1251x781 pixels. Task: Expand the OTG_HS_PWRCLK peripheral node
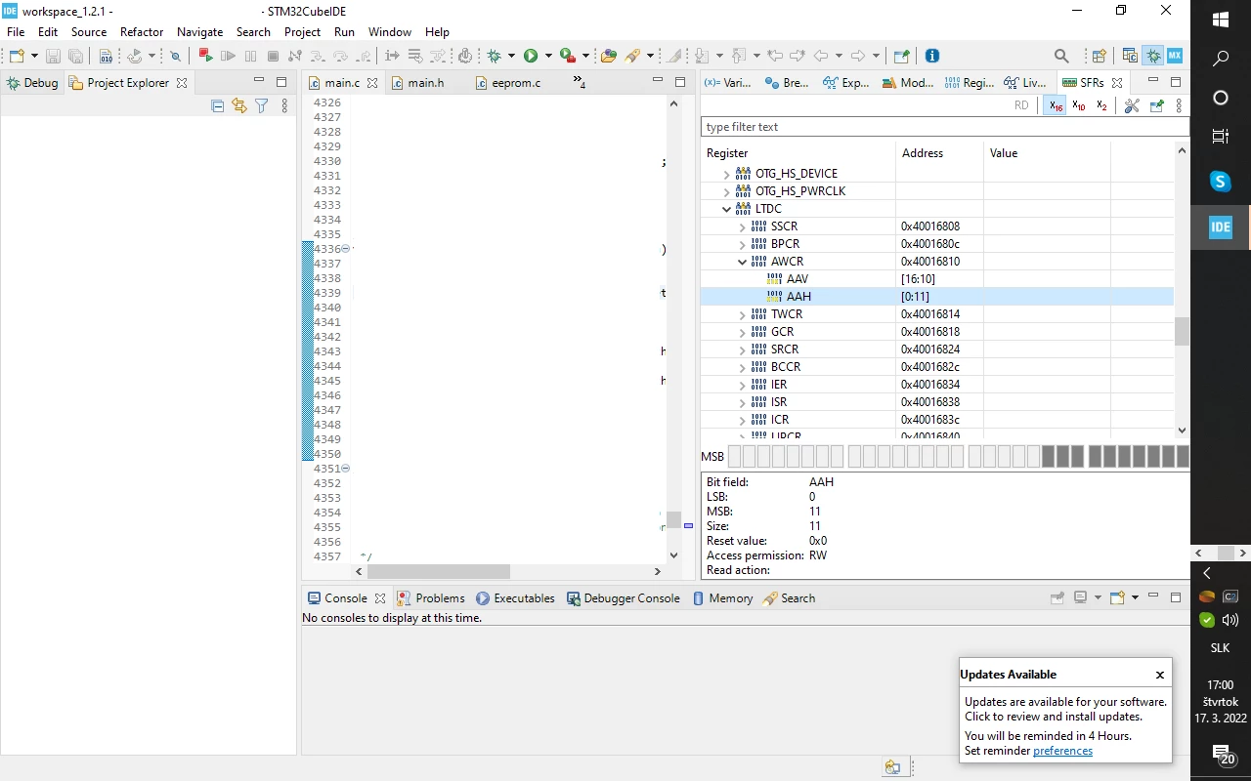726,191
